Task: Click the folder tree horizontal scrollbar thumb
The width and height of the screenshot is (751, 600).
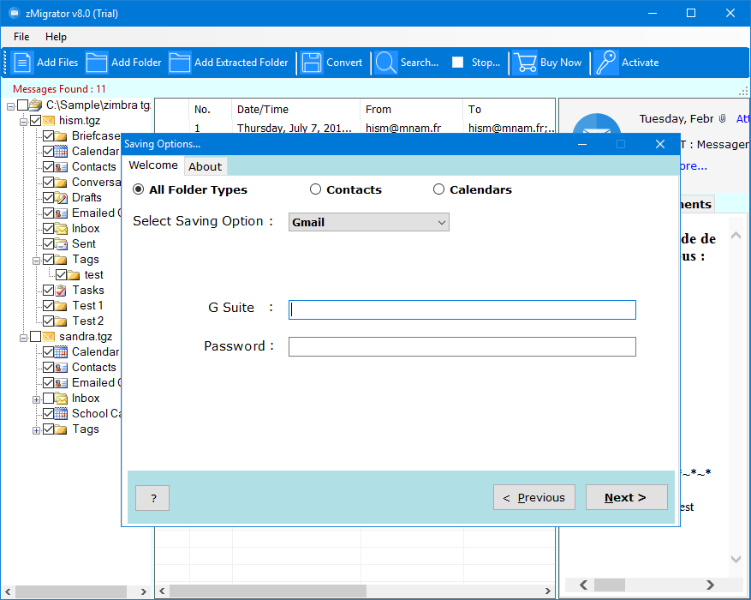Action: (x=71, y=591)
